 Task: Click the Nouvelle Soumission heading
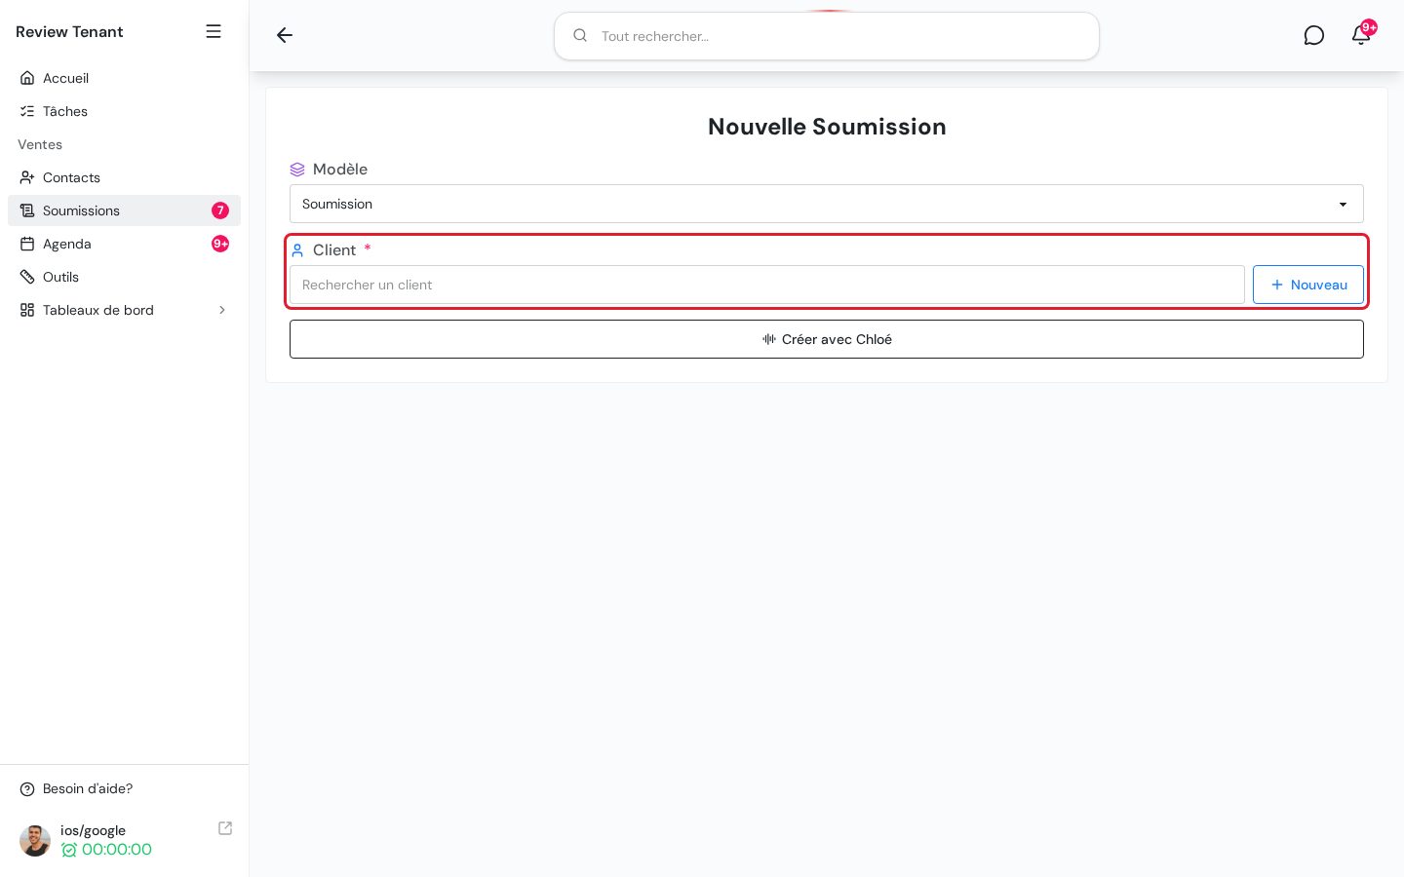(x=827, y=127)
